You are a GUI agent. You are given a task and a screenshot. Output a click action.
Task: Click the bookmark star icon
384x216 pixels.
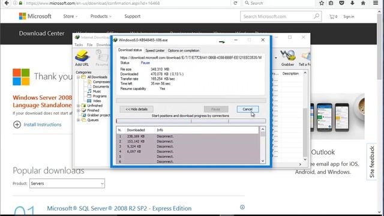tap(322, 3)
